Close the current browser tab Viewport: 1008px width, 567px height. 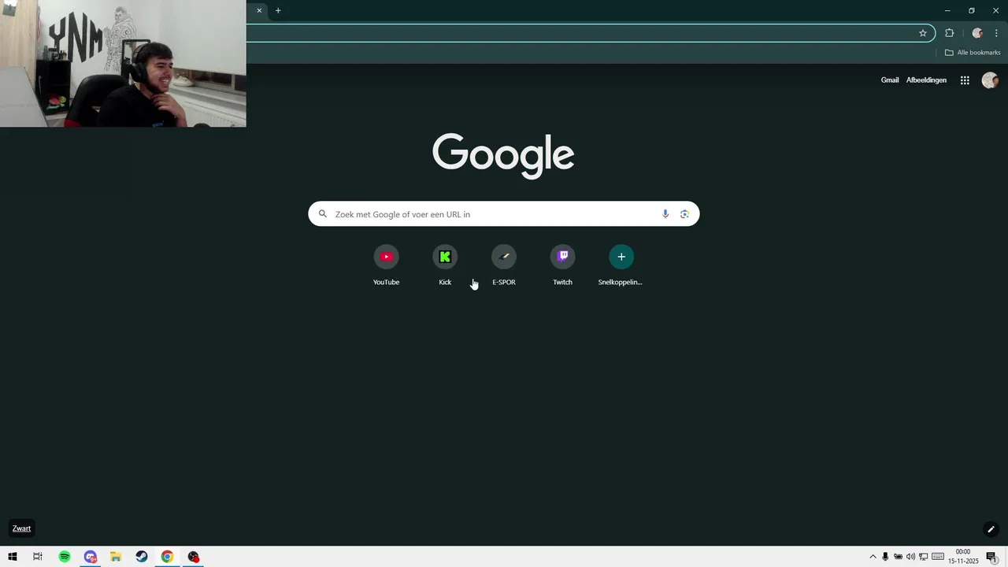click(259, 10)
